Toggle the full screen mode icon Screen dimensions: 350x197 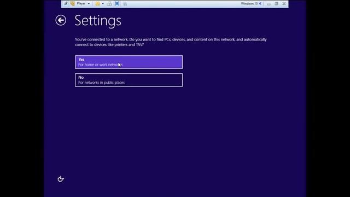pos(117,4)
